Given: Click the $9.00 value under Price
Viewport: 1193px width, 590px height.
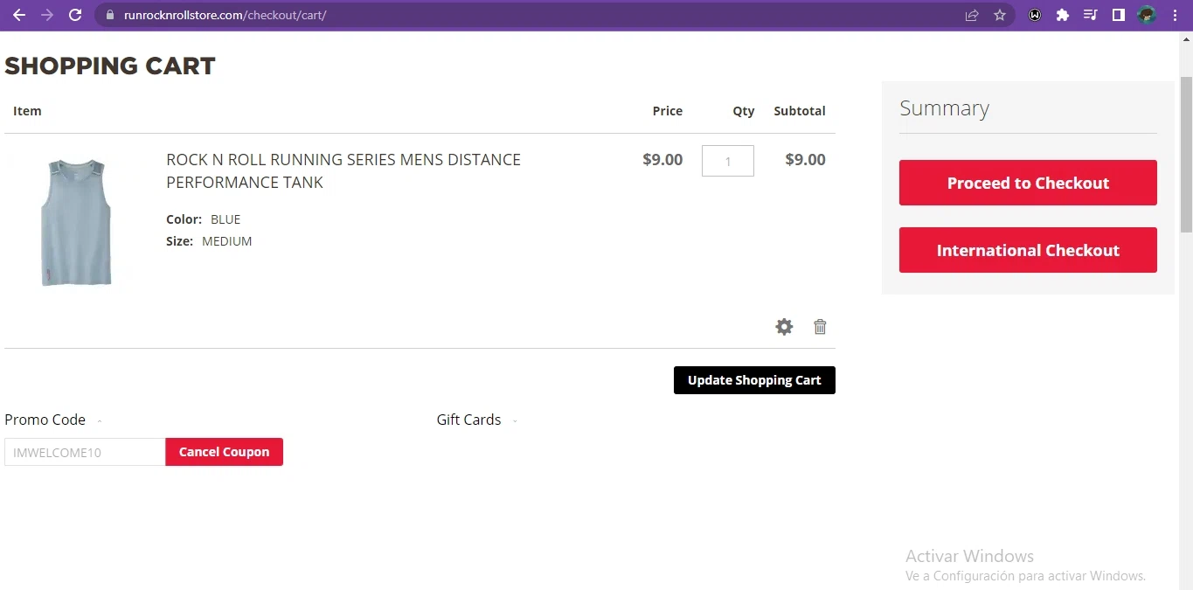Looking at the screenshot, I should point(662,160).
